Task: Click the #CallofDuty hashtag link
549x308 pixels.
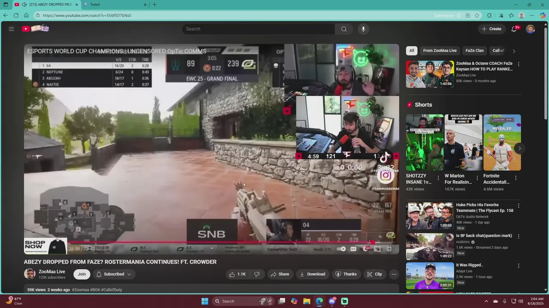Action: 112,290
